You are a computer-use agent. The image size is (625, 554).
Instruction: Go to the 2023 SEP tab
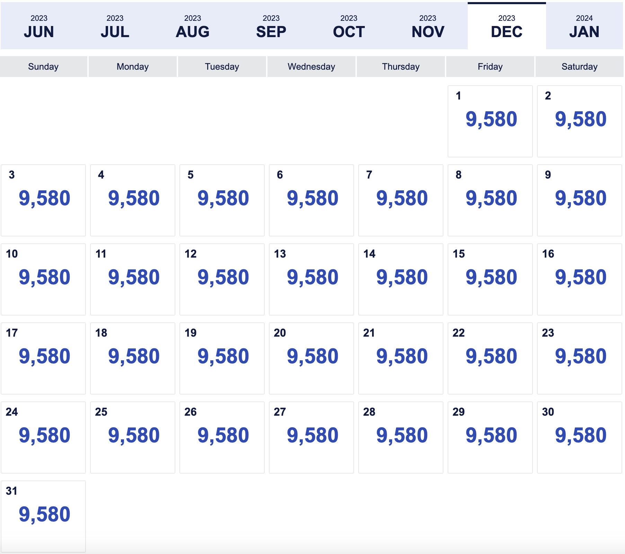[x=271, y=26]
